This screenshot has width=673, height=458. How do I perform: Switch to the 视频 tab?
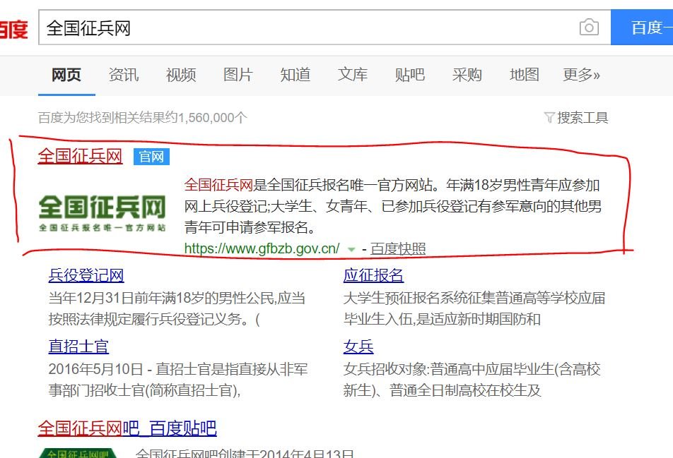180,76
